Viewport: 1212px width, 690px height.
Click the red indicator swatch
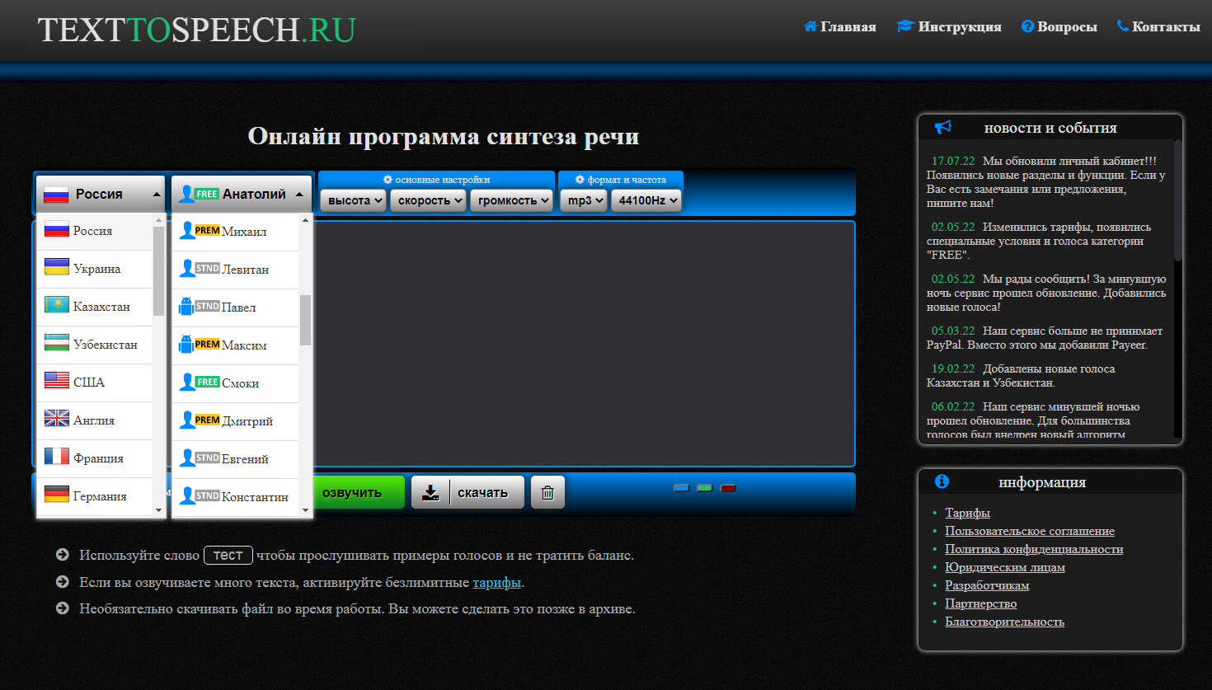[x=728, y=488]
